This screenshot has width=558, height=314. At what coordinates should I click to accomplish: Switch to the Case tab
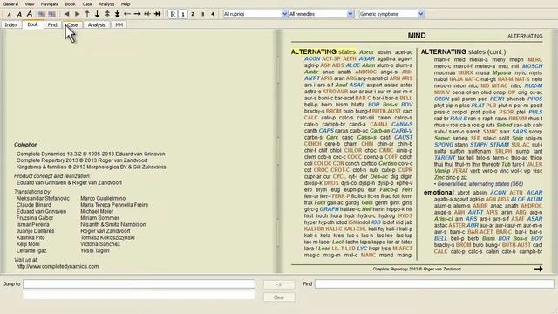click(x=72, y=25)
